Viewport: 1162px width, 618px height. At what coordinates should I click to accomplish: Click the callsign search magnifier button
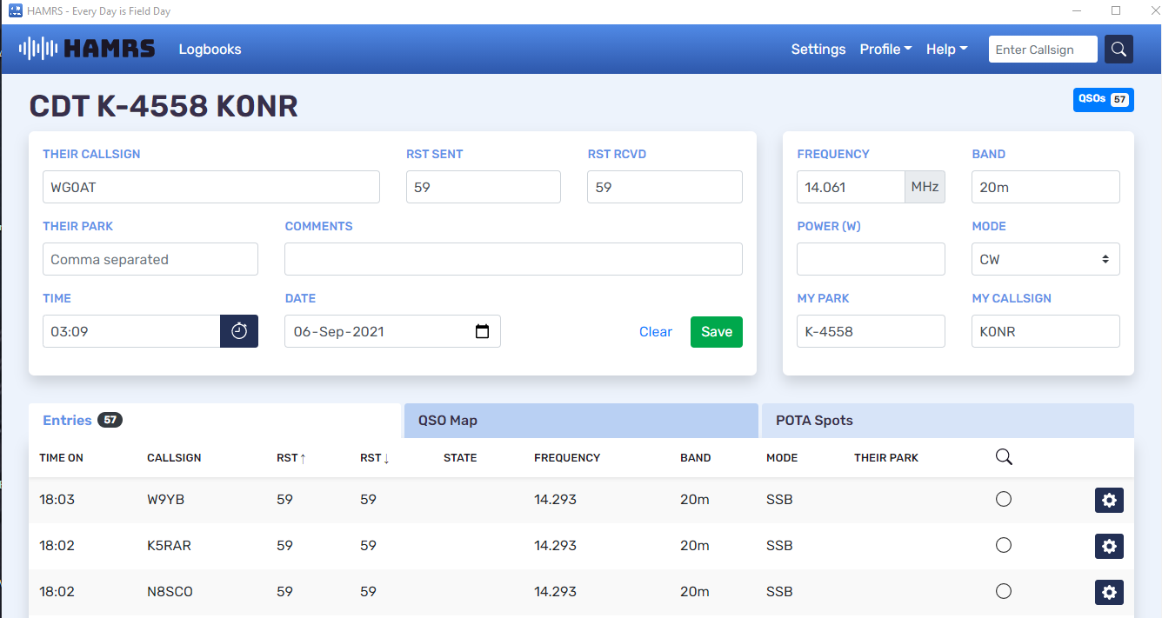[1119, 50]
